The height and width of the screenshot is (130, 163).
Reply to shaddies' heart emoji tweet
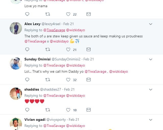coord(27,110)
